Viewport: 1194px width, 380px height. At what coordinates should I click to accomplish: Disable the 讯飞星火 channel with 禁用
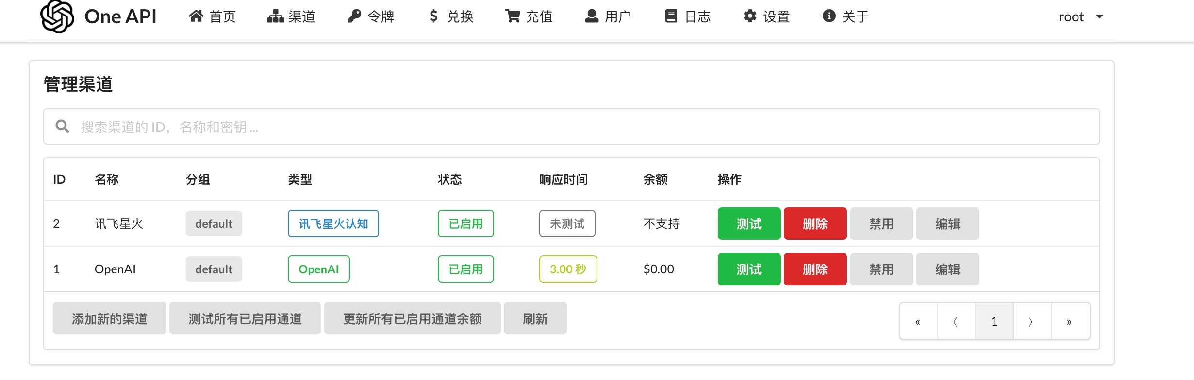(x=881, y=224)
